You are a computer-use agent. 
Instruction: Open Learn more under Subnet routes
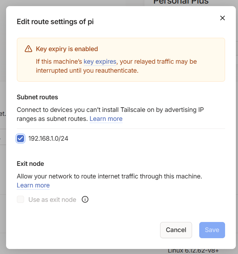106,119
